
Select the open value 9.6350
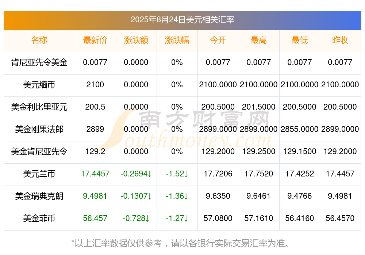click(218, 196)
